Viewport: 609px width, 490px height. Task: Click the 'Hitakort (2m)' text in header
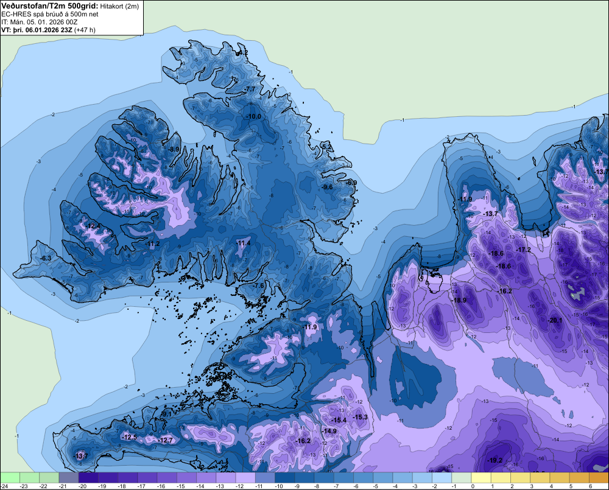(x=119, y=6)
